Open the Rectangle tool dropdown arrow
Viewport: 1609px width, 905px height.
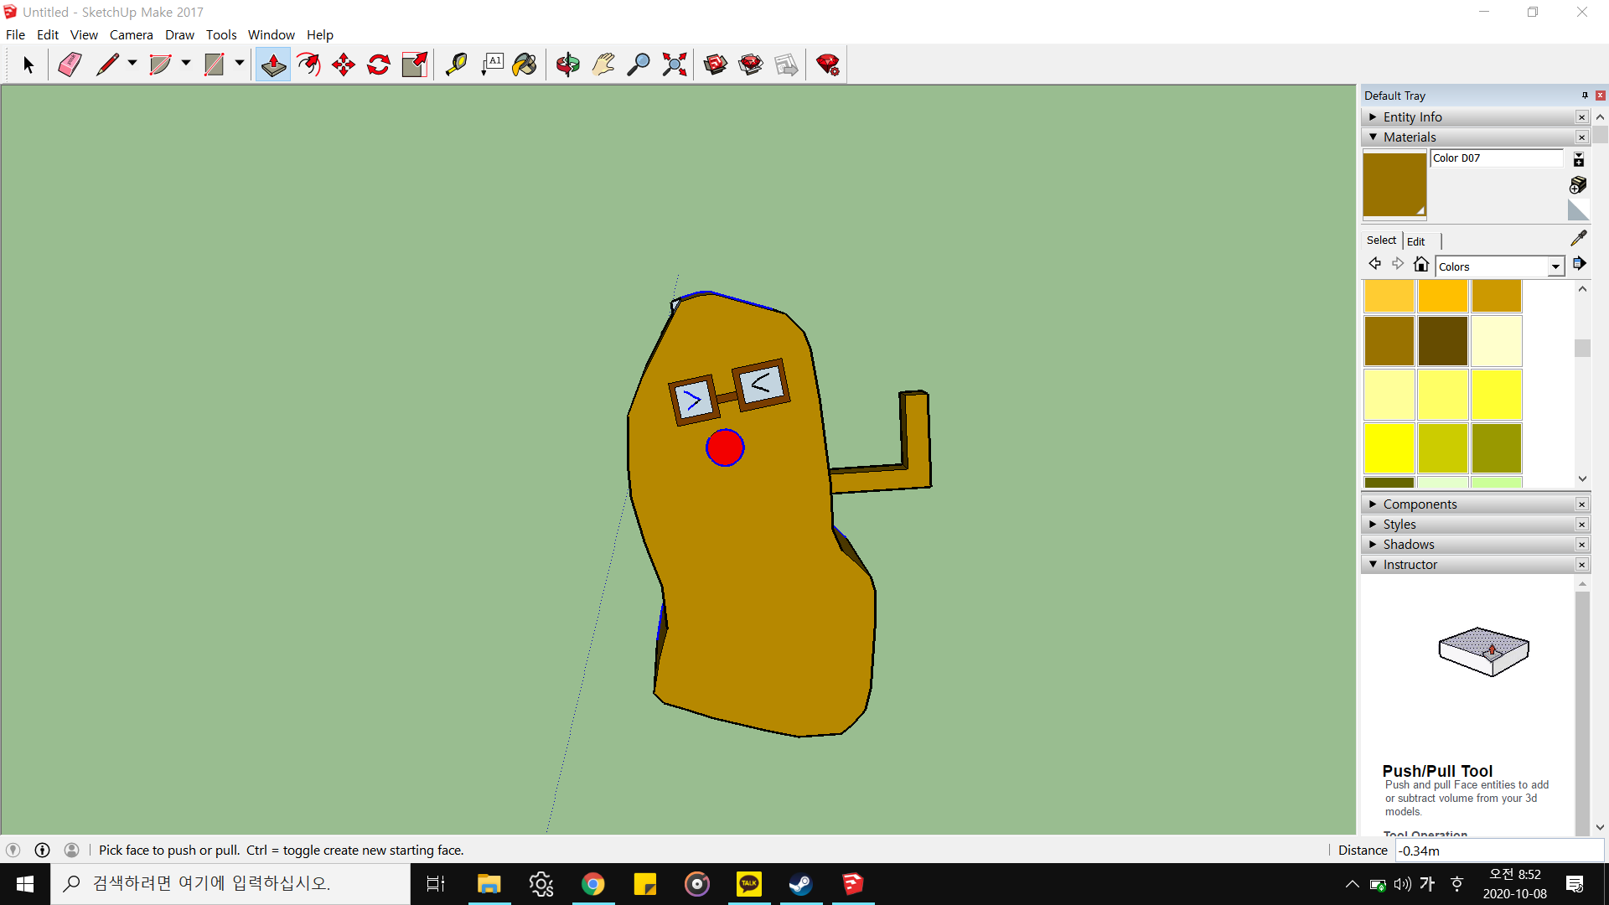click(x=240, y=63)
